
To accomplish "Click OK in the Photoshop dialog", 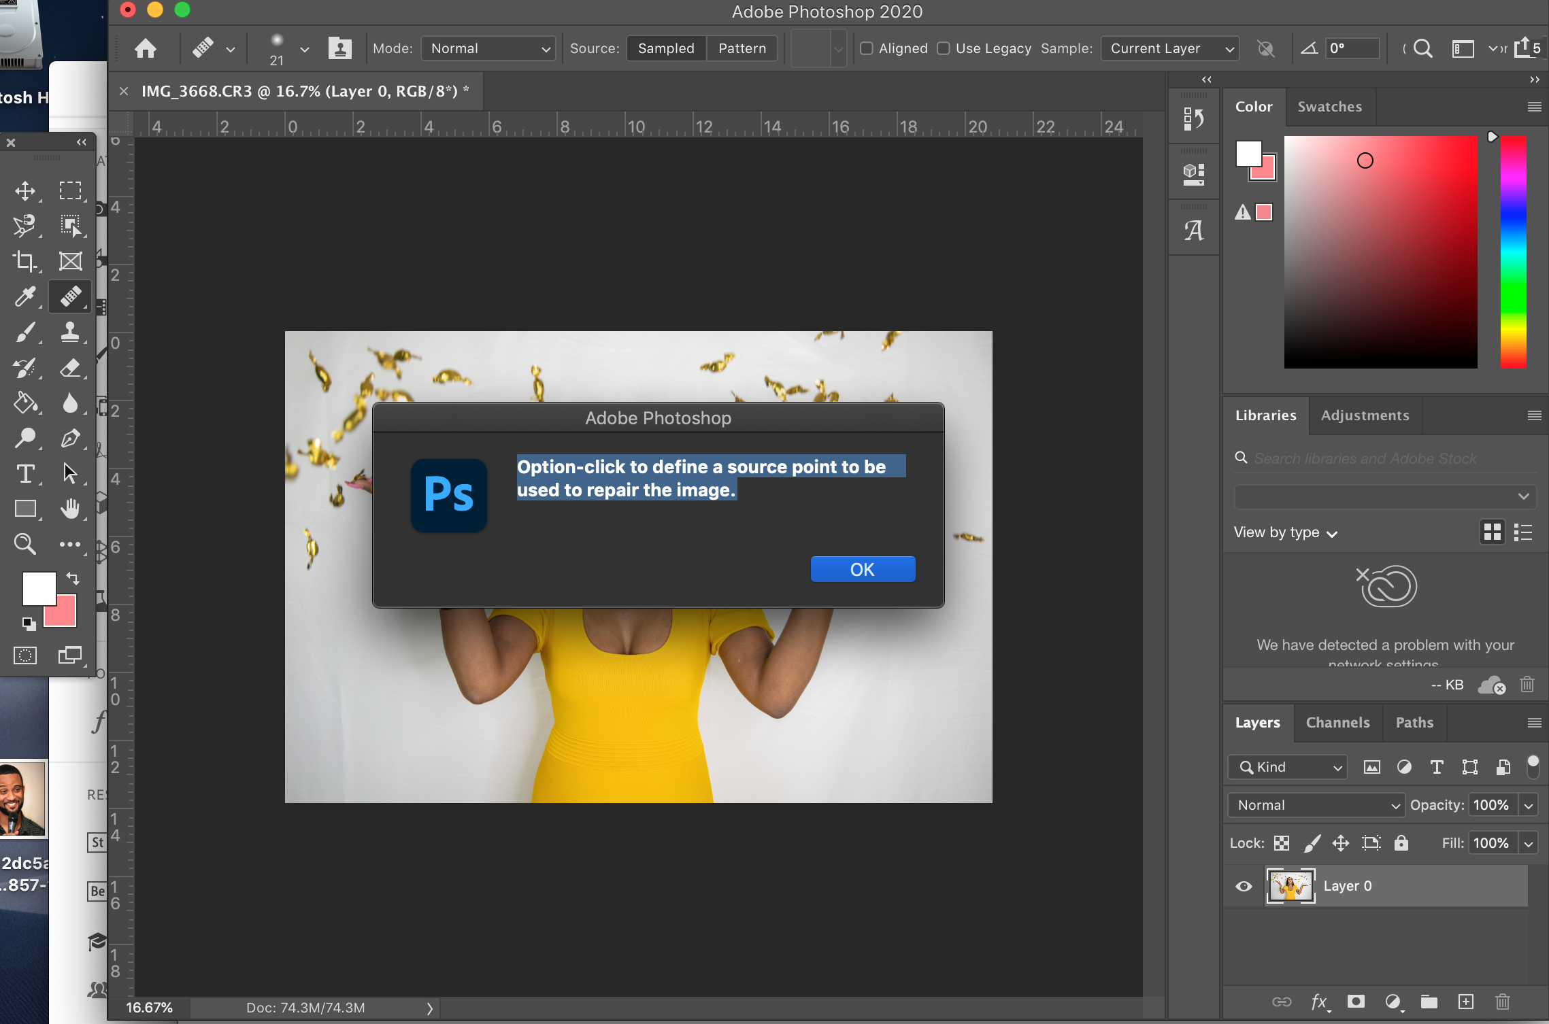I will (862, 569).
